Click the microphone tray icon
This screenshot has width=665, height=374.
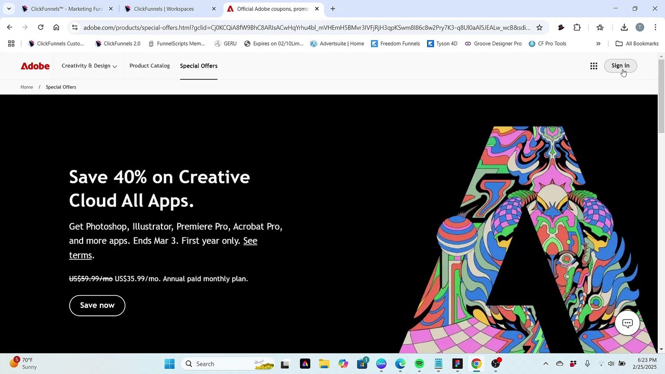pos(587,364)
